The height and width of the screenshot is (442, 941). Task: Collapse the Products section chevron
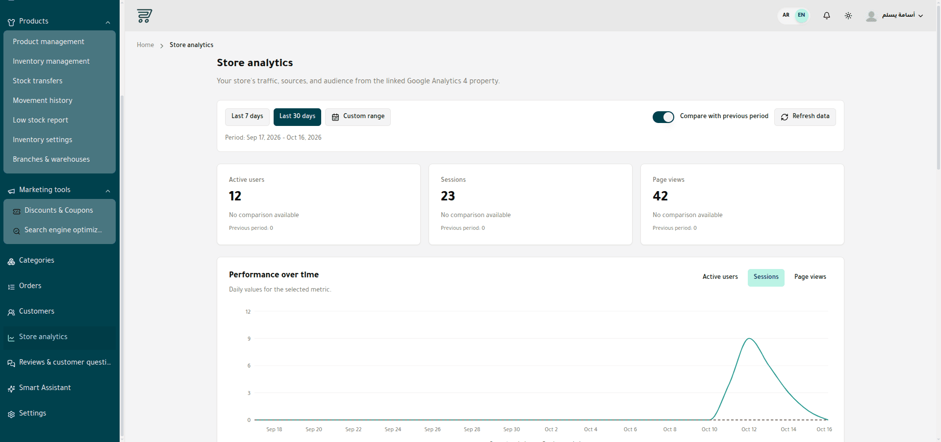[108, 23]
